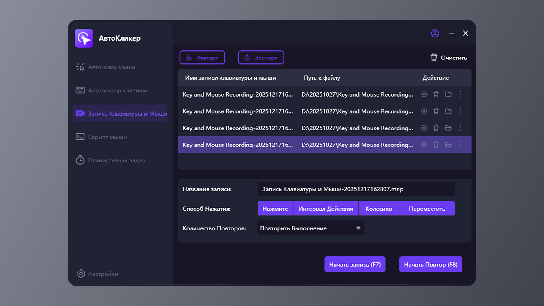Click the Импорт button

202,58
